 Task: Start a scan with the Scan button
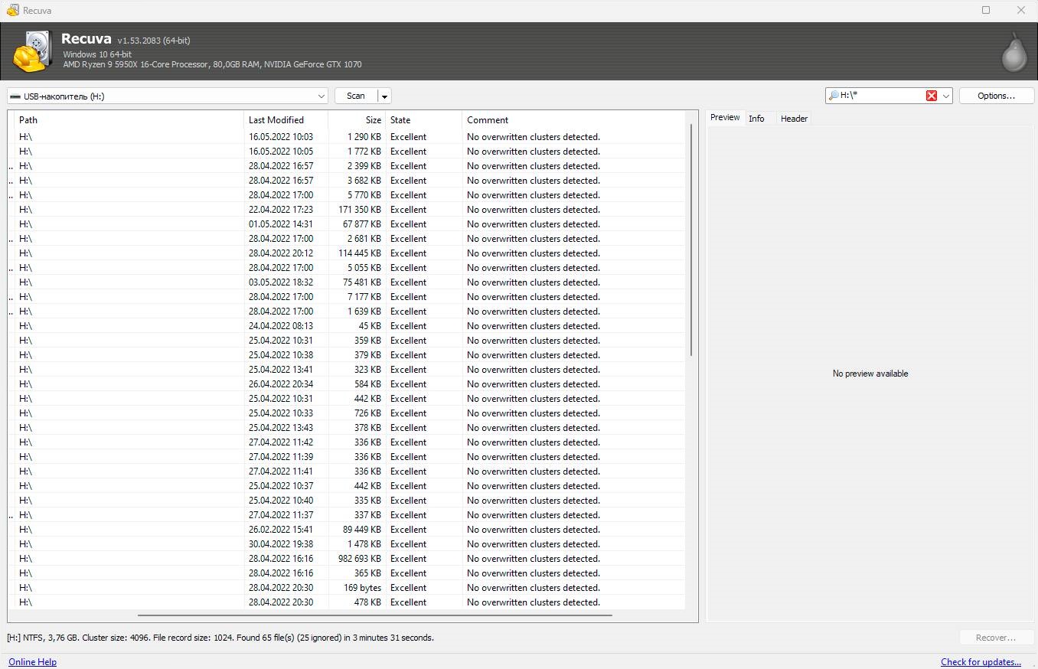(x=356, y=96)
